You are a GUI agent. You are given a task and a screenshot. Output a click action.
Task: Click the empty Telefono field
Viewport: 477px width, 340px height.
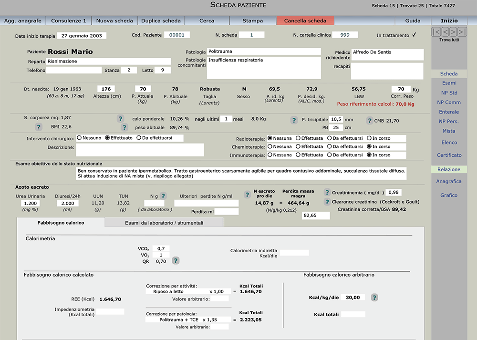click(74, 70)
